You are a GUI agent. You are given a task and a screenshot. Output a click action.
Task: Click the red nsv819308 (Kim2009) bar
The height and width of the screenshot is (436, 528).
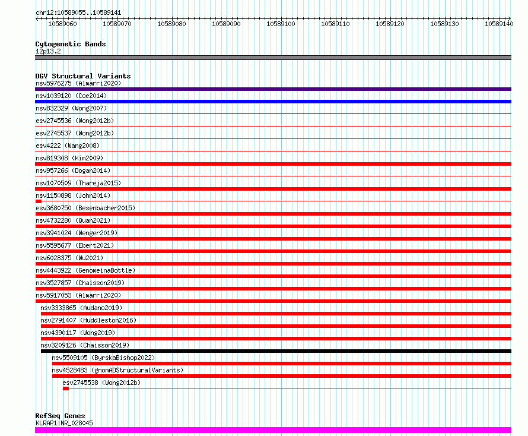coord(273,164)
